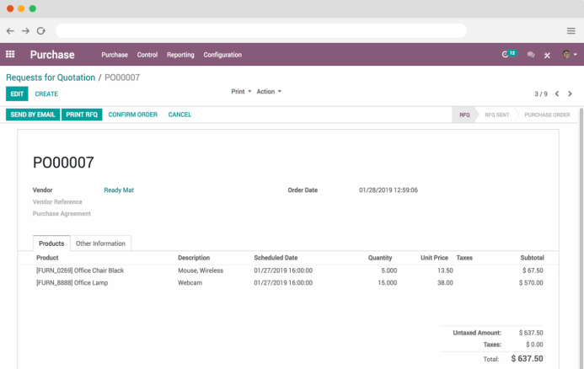Click the browser back arrow

point(10,30)
